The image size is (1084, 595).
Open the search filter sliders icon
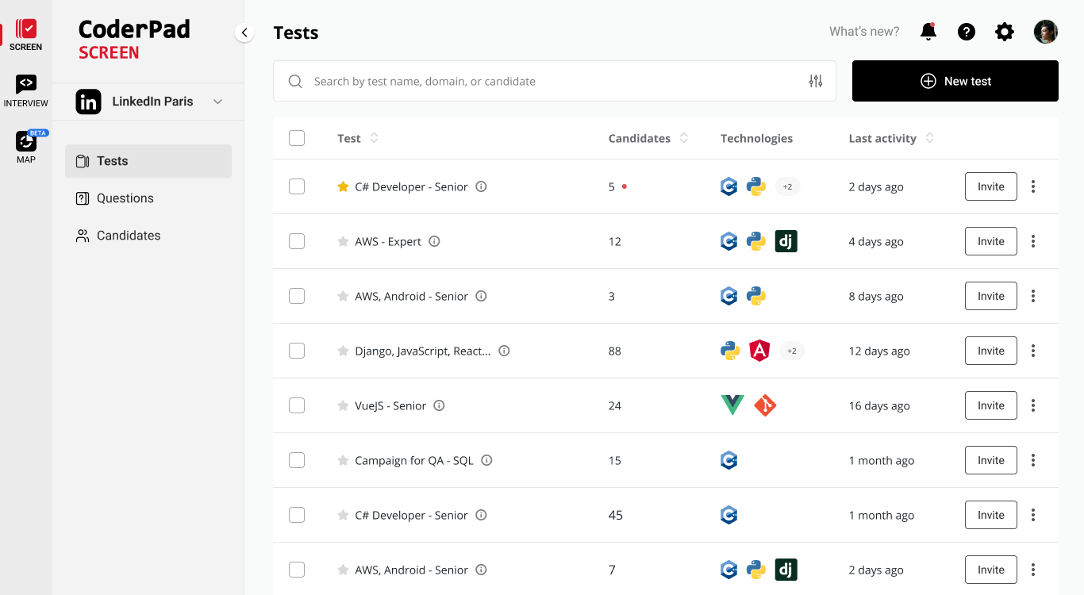pyautogui.click(x=816, y=81)
